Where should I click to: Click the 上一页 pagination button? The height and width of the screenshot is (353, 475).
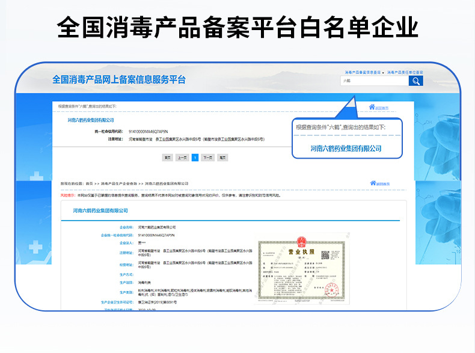pos(182,158)
